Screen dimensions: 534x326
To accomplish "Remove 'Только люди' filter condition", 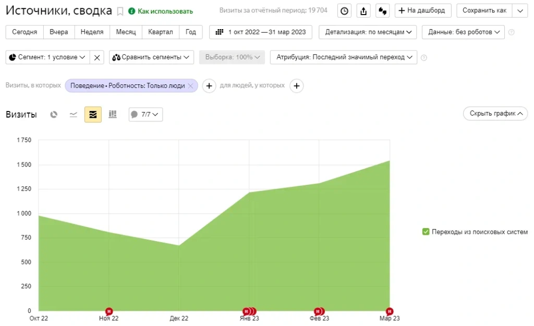I will pyautogui.click(x=191, y=86).
